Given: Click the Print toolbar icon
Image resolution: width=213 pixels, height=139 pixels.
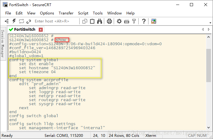Looking at the screenshot, I should pos(109,21).
